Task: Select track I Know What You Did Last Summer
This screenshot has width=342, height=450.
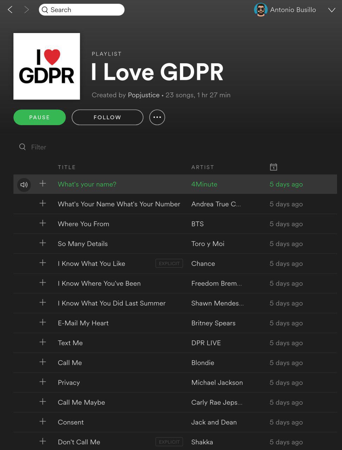Action: click(x=111, y=303)
